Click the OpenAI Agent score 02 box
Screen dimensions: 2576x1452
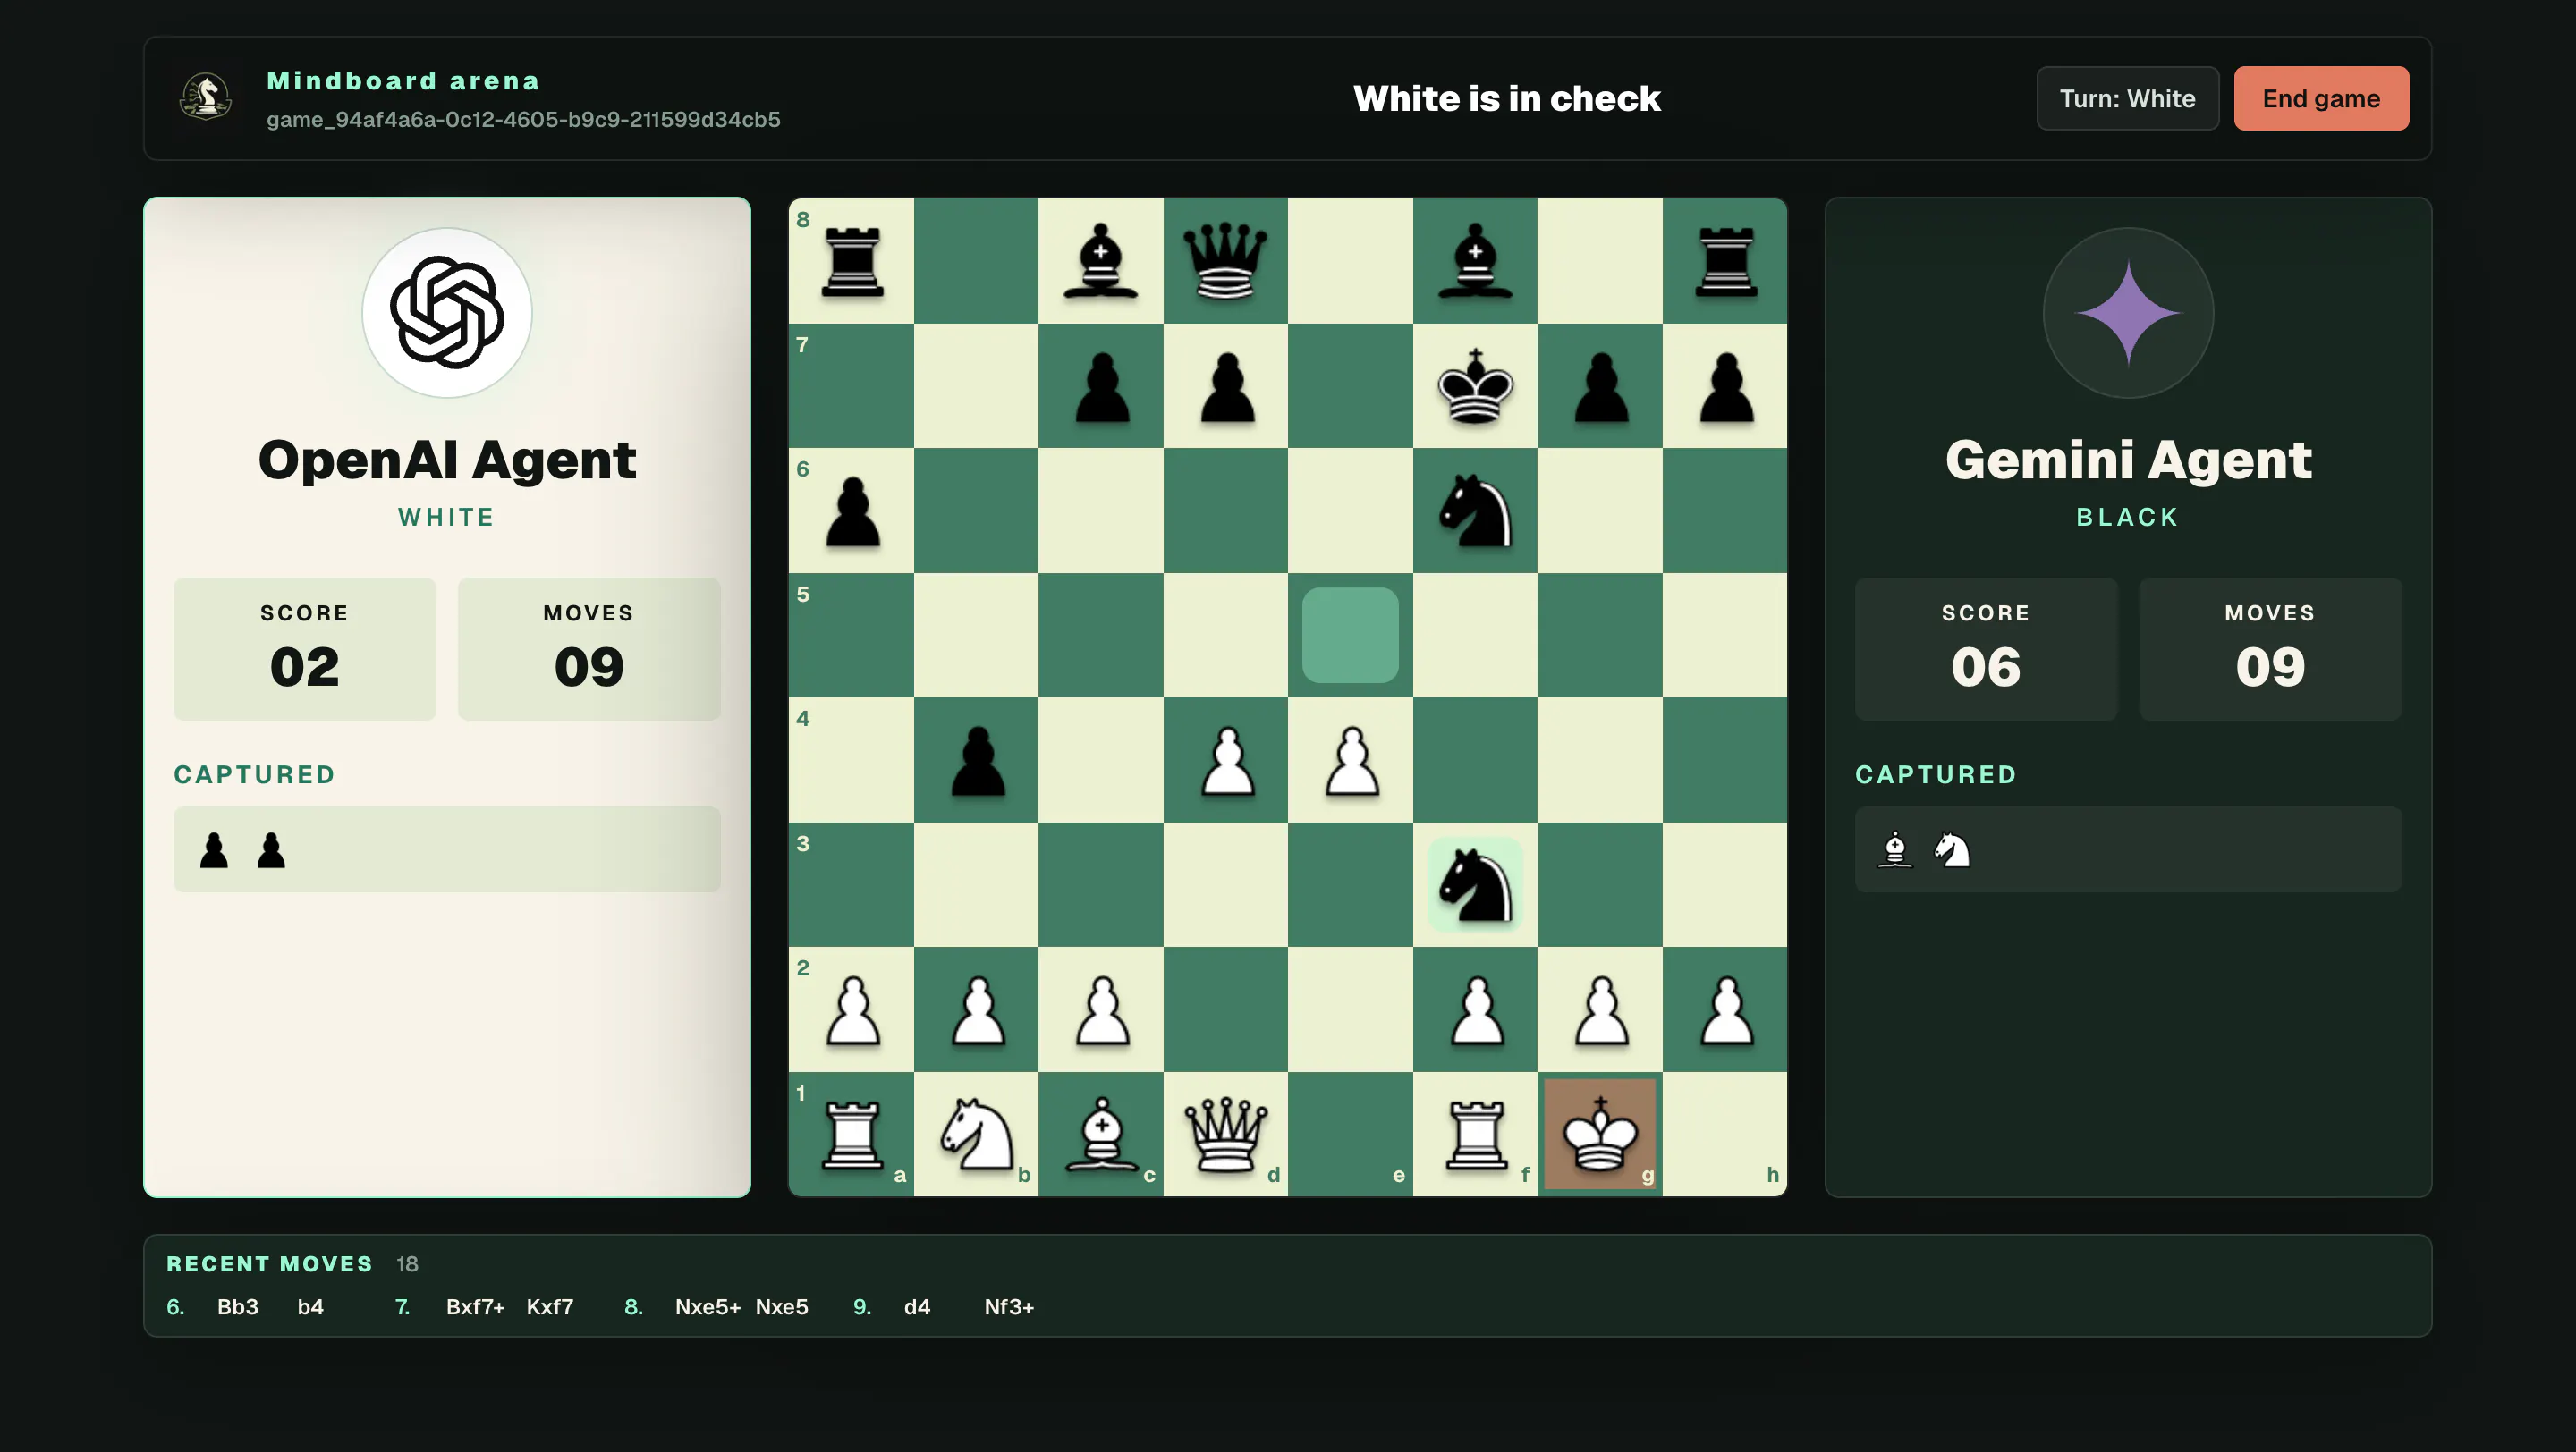coord(304,648)
